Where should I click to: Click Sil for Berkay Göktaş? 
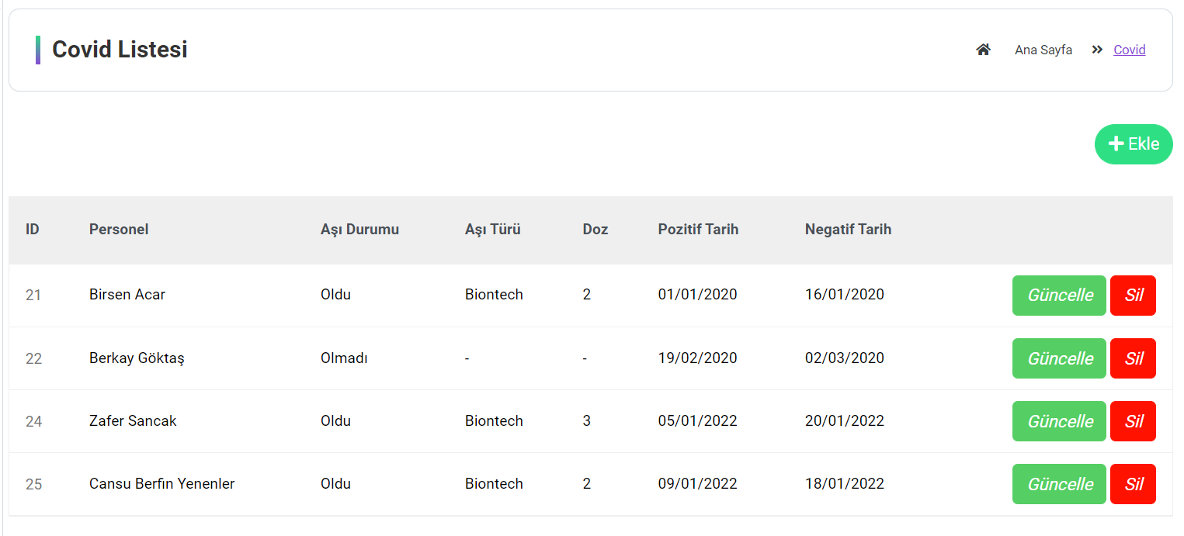pos(1133,358)
